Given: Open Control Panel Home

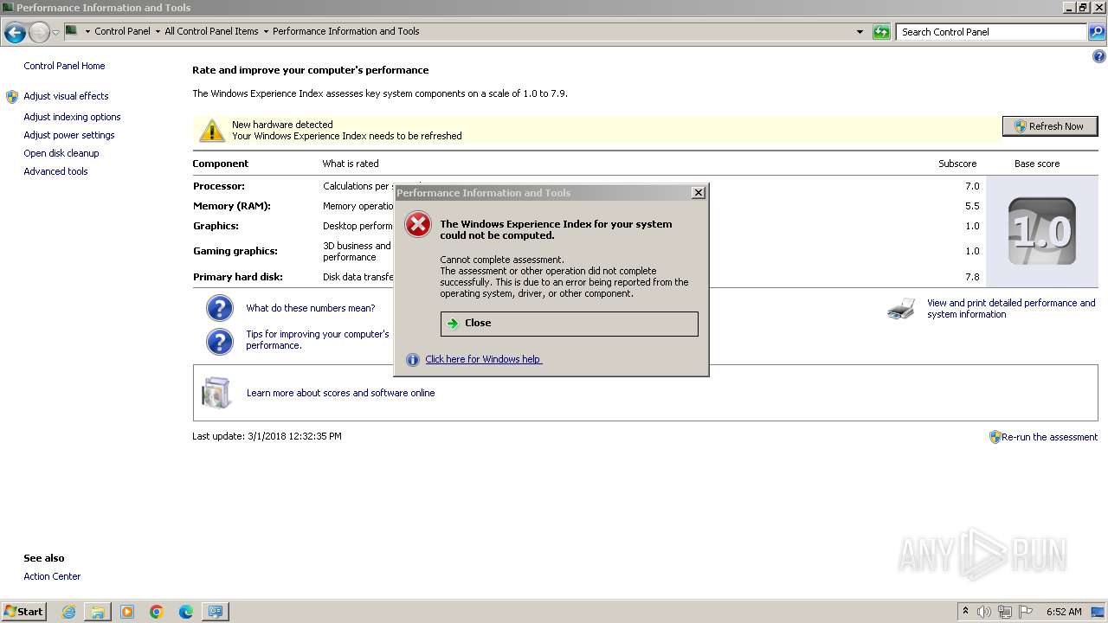Looking at the screenshot, I should (64, 66).
